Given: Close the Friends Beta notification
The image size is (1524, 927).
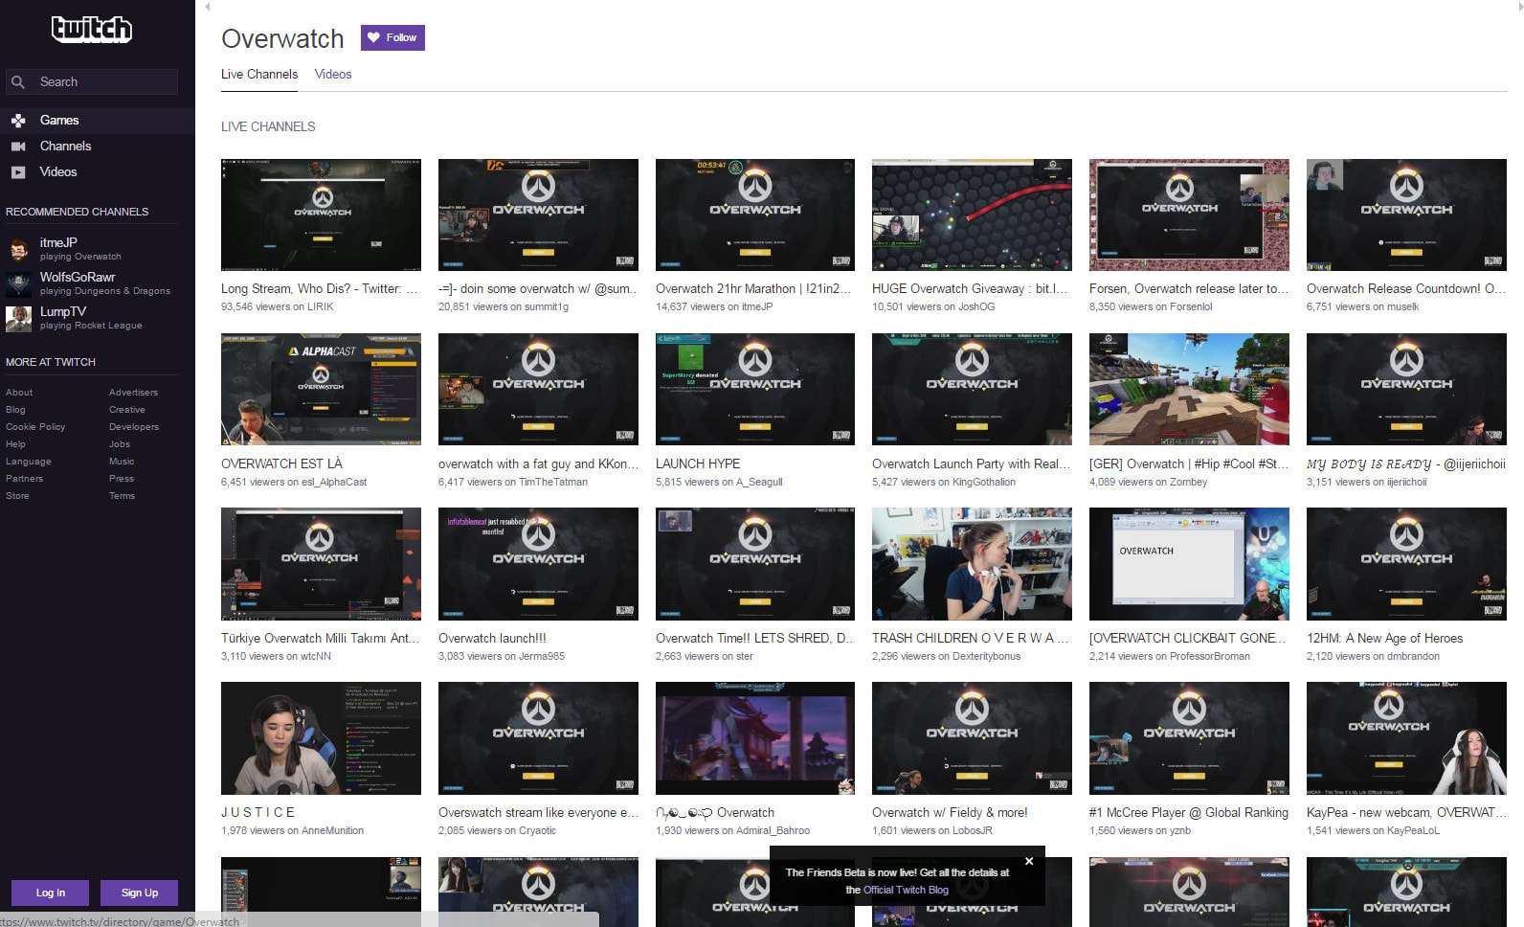Looking at the screenshot, I should point(1029,861).
